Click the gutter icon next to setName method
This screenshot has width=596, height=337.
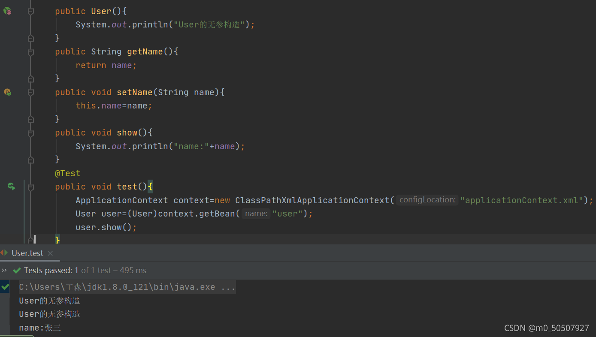click(x=7, y=92)
